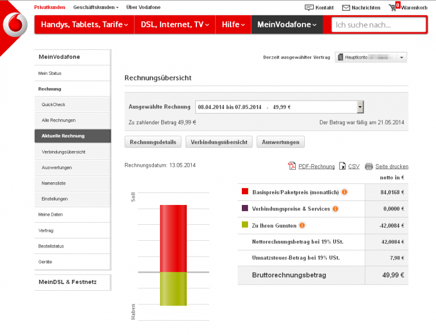This screenshot has height=335, width=436.
Task: Open Bestellstatus in sidebar
Action: pyautogui.click(x=73, y=246)
